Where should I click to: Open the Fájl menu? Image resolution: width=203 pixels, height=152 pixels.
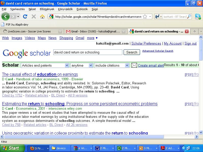[x=4, y=9]
